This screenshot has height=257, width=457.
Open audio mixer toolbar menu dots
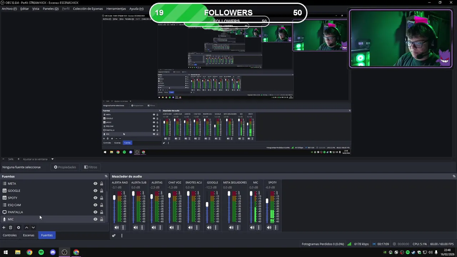pos(122,236)
